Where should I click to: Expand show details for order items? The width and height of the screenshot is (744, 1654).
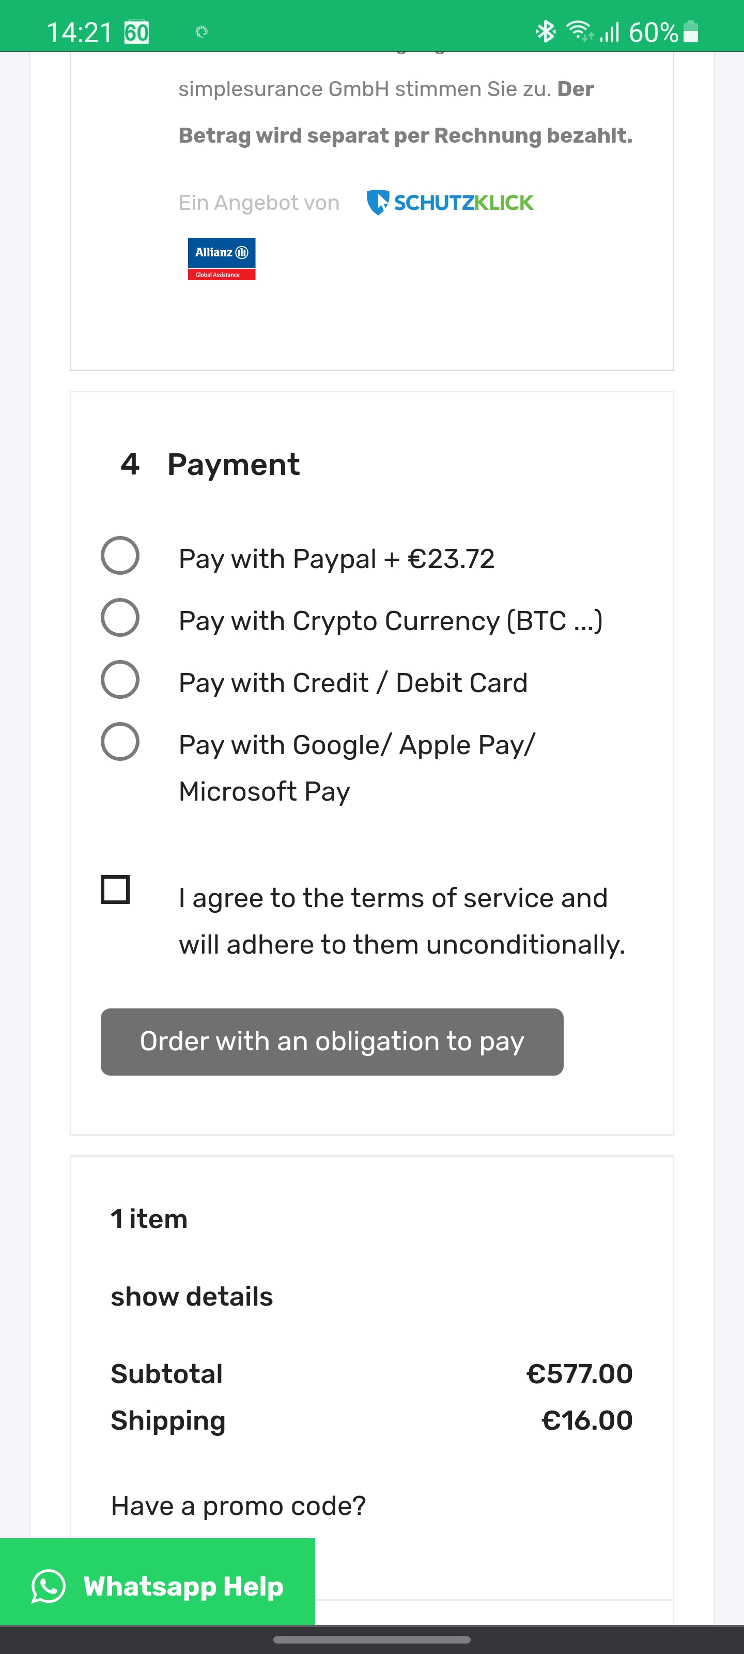pyautogui.click(x=192, y=1296)
